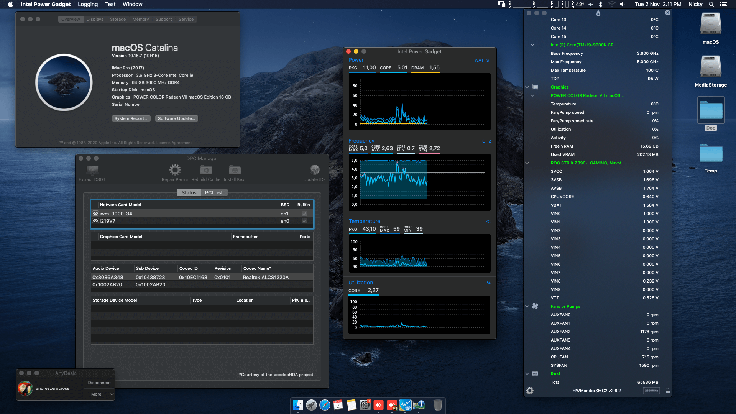Click Repair Perms gear icon in DPCIManager
This screenshot has width=736, height=414.
click(175, 170)
